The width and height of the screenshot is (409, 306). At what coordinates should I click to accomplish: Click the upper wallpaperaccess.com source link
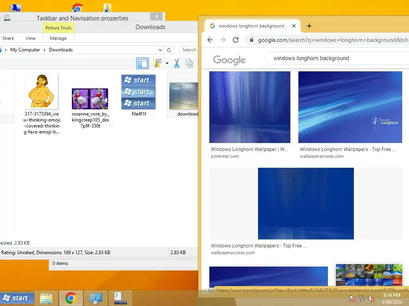[x=322, y=156]
